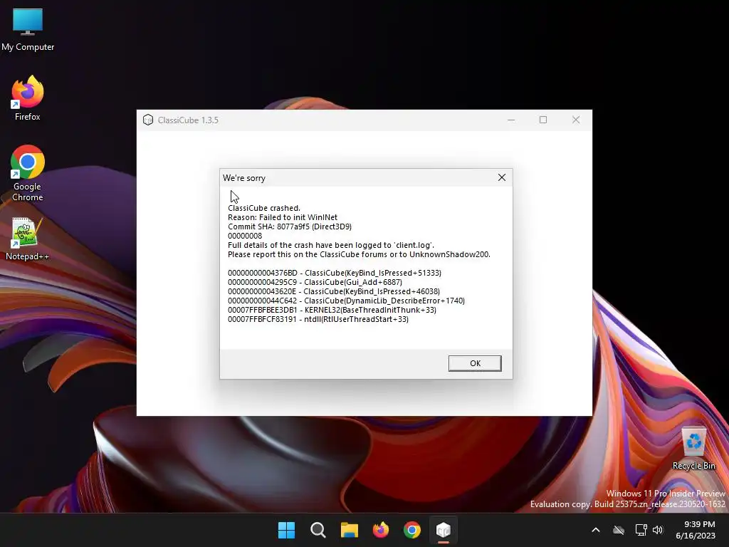Click the 00000008 error code line

245,236
